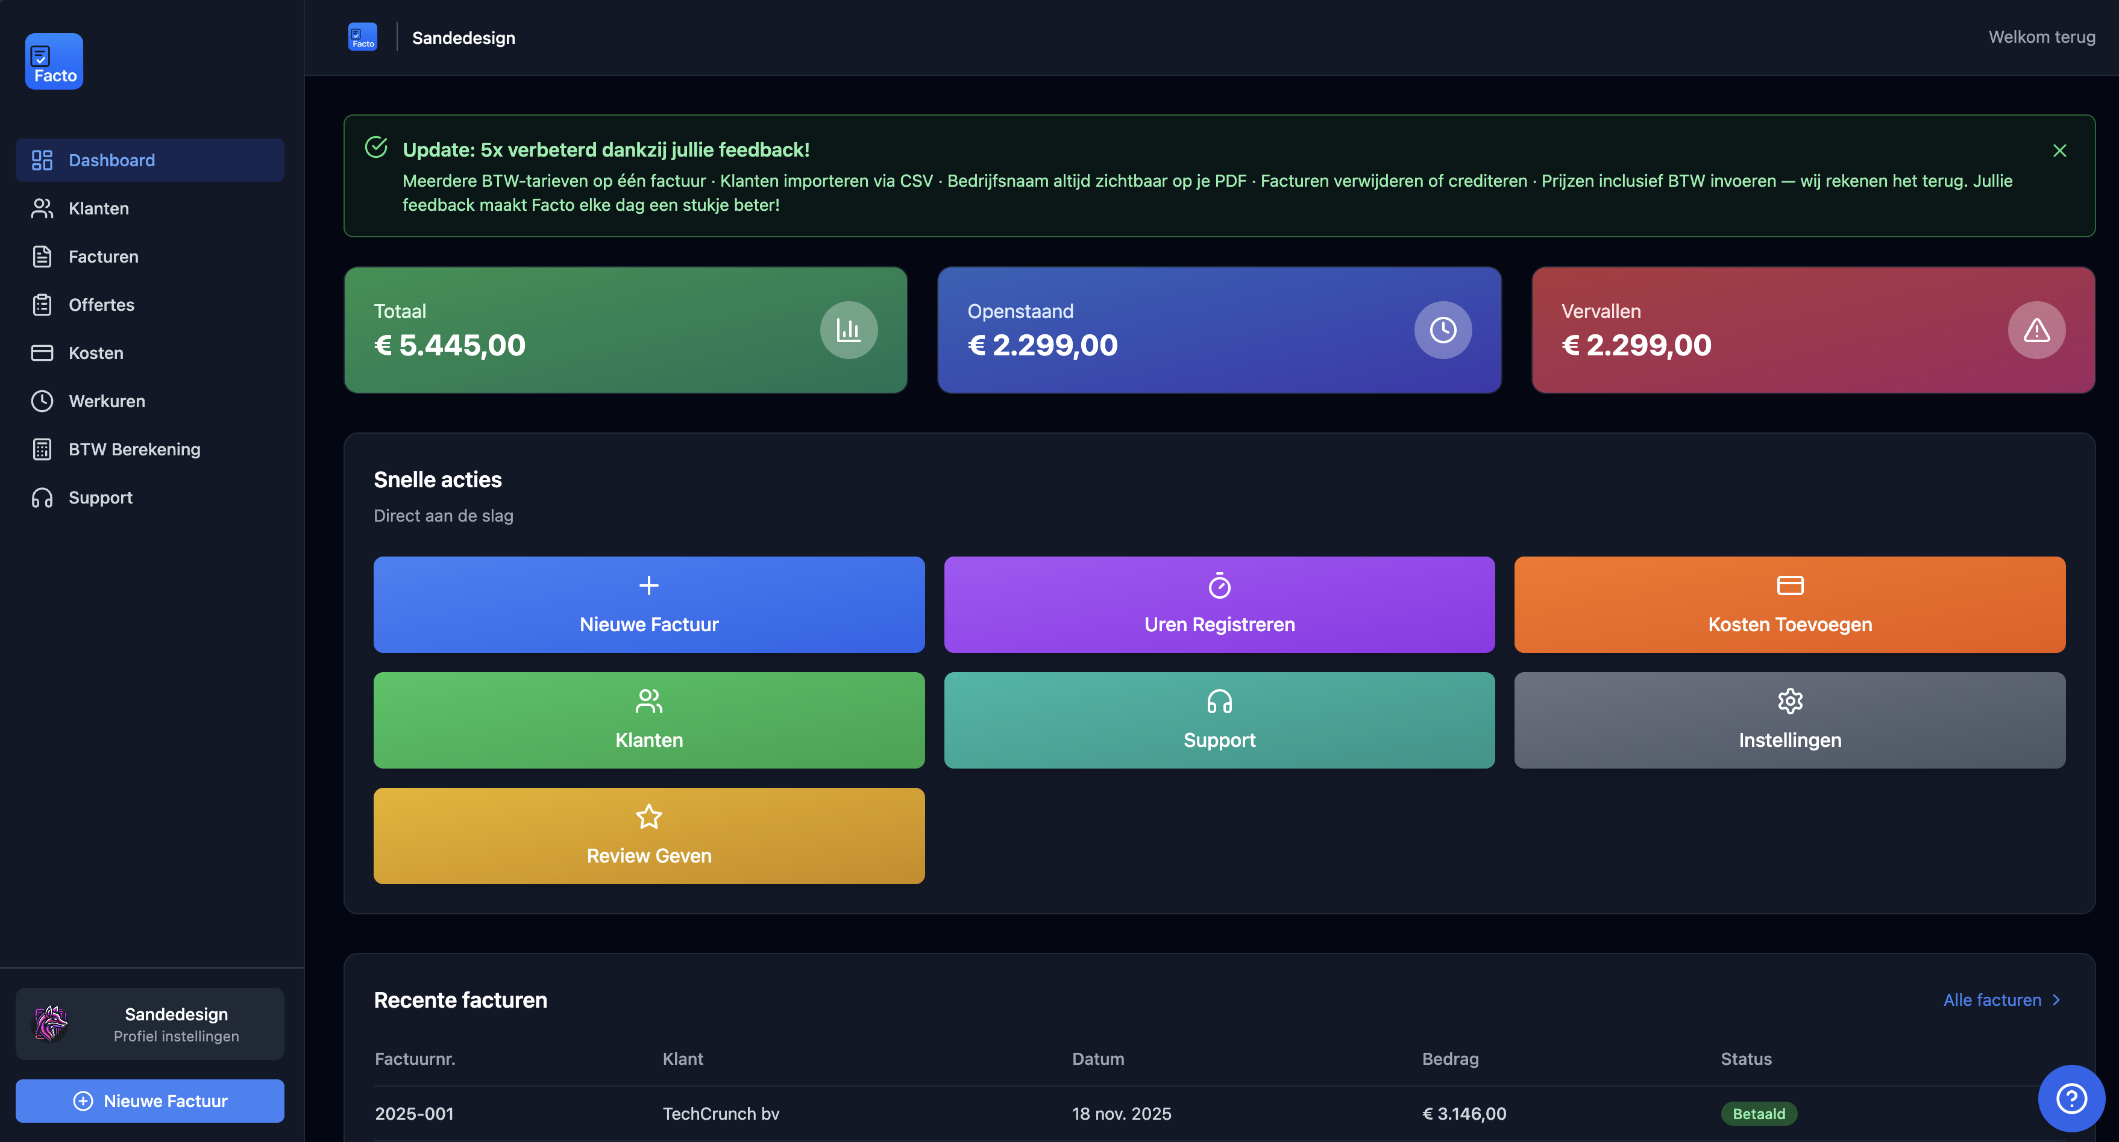Click the Sandedesign title in the header

463,38
